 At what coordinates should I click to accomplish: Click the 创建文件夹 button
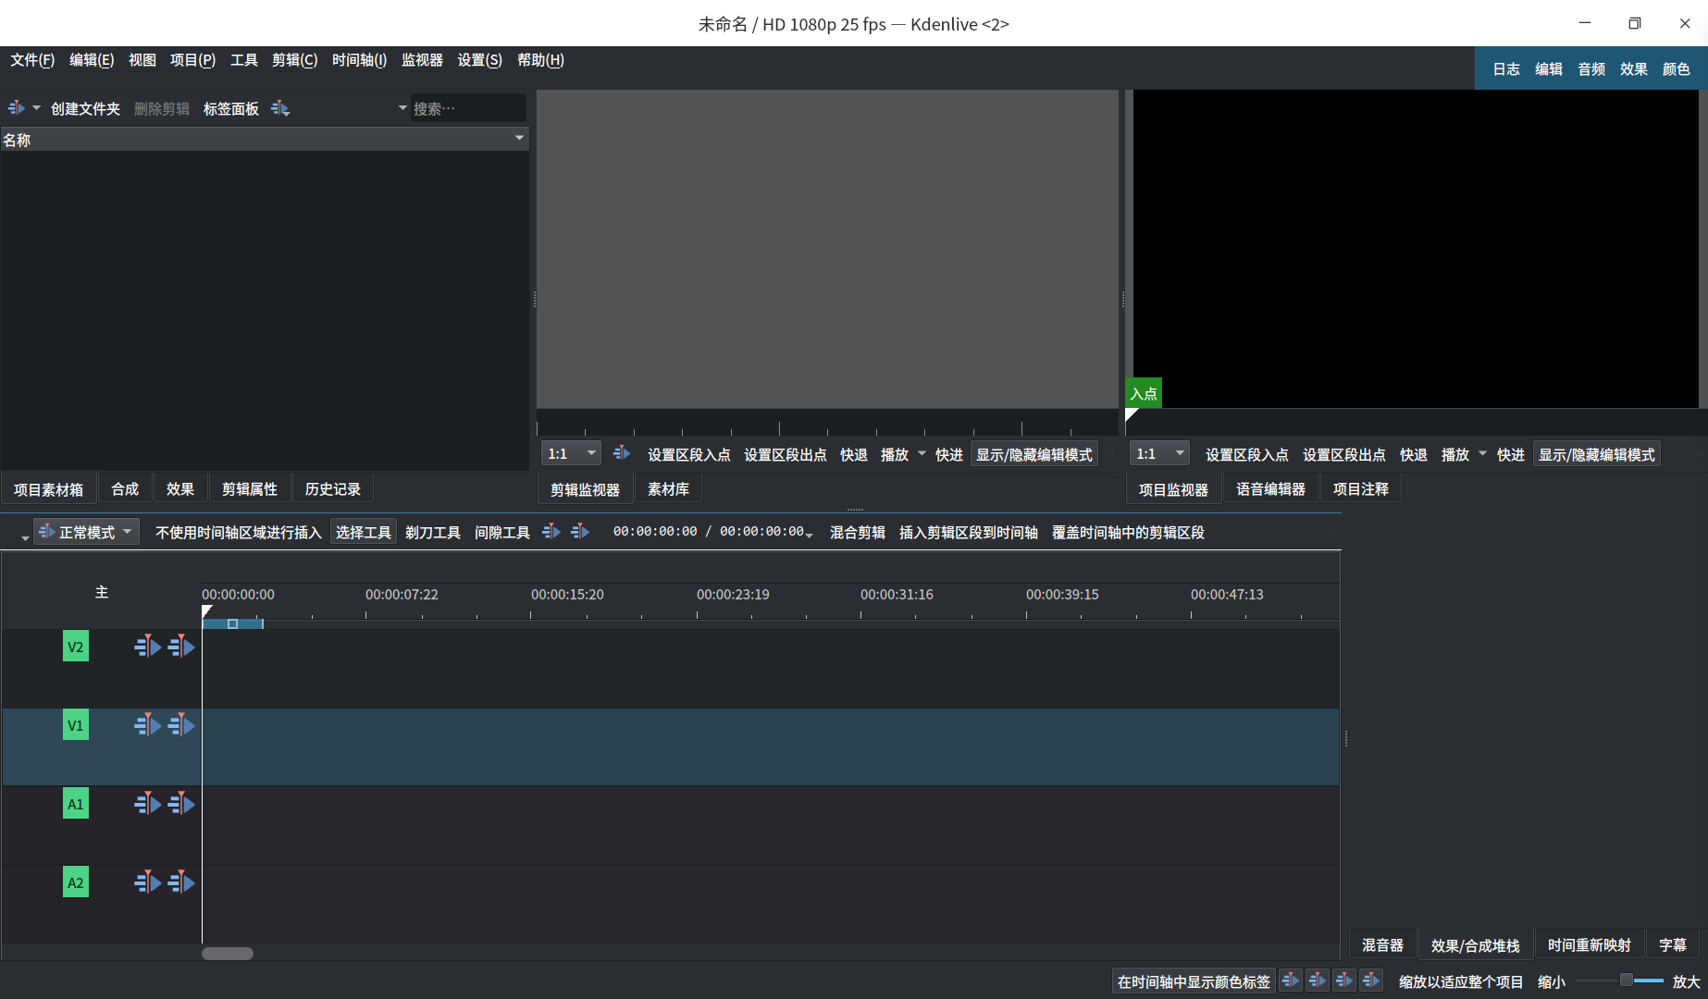[85, 108]
